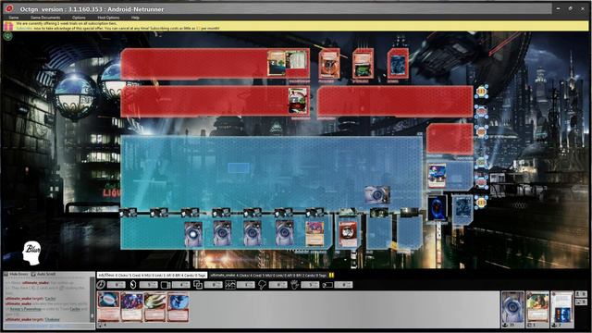Click the yellow pause icon beside the player tabs
Screen dimensions: 592x333
(331, 276)
